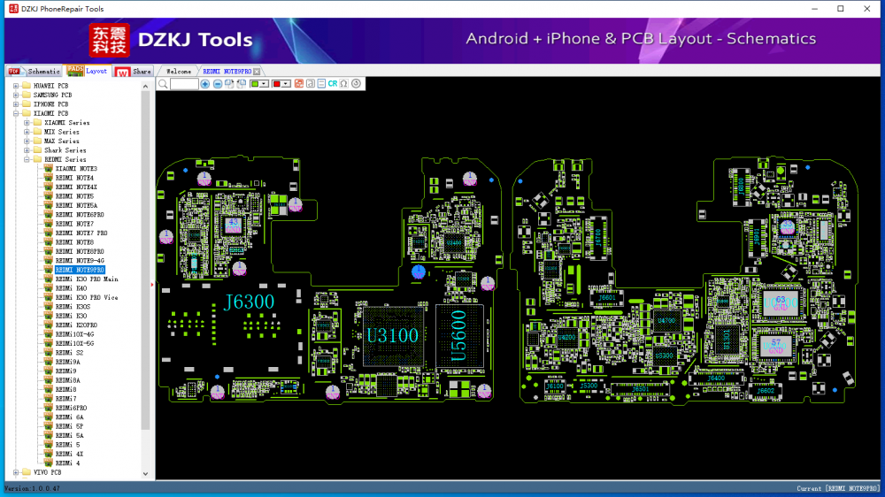The width and height of the screenshot is (885, 497).
Task: Collapse the REDMI Series folder
Action: click(x=27, y=160)
